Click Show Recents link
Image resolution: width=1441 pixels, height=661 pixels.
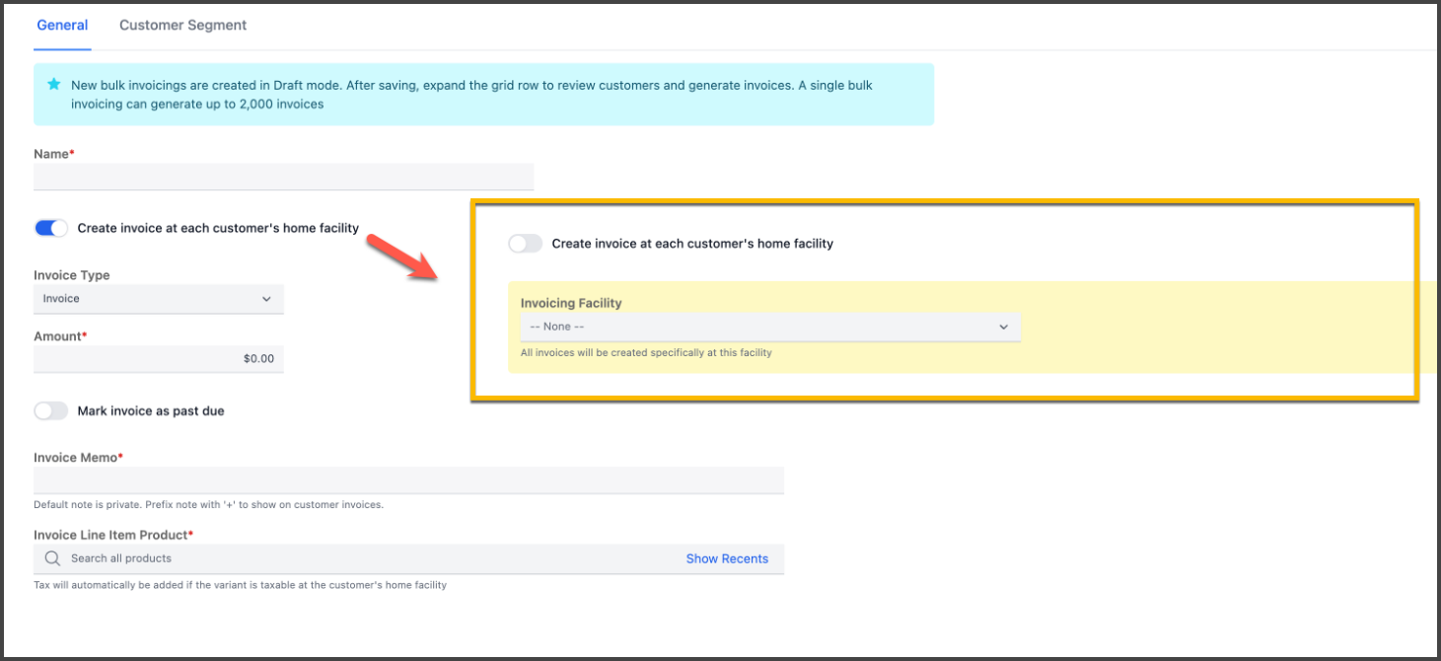click(727, 558)
